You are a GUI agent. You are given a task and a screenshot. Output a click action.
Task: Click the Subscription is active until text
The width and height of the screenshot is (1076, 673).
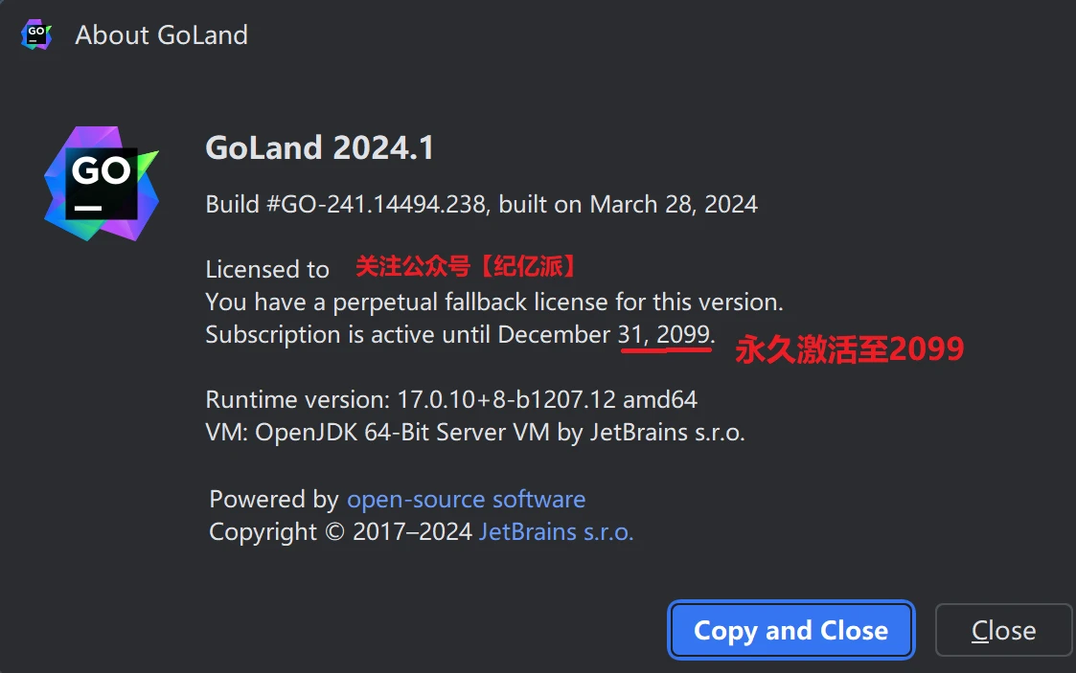pyautogui.click(x=408, y=335)
